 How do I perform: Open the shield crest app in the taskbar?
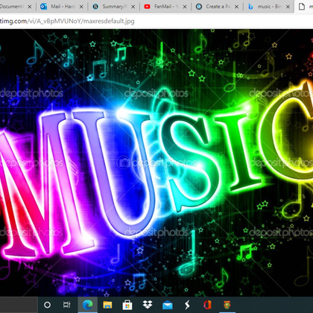pyautogui.click(x=227, y=305)
